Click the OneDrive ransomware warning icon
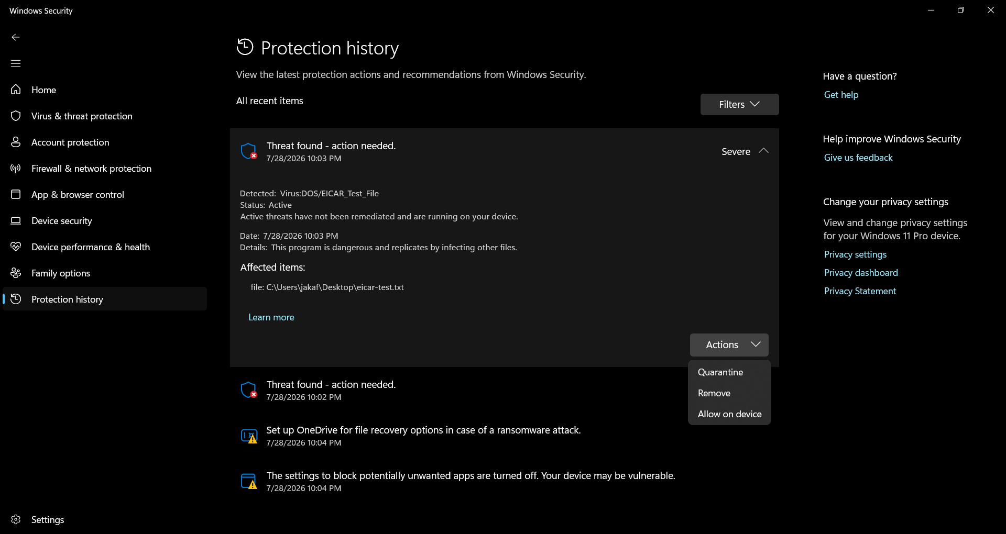Viewport: 1006px width, 534px height. coord(249,436)
